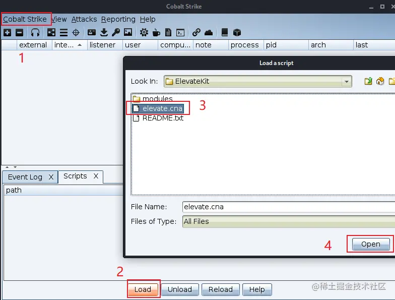
Task: Select the README.txt file
Action: point(158,118)
